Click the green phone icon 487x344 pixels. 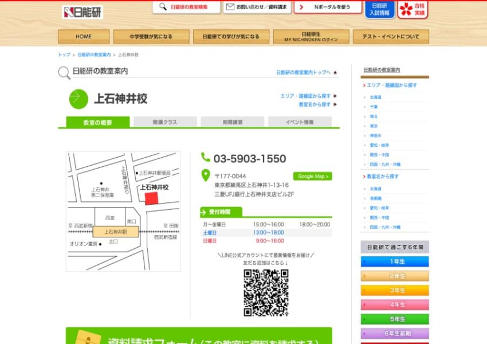205,157
